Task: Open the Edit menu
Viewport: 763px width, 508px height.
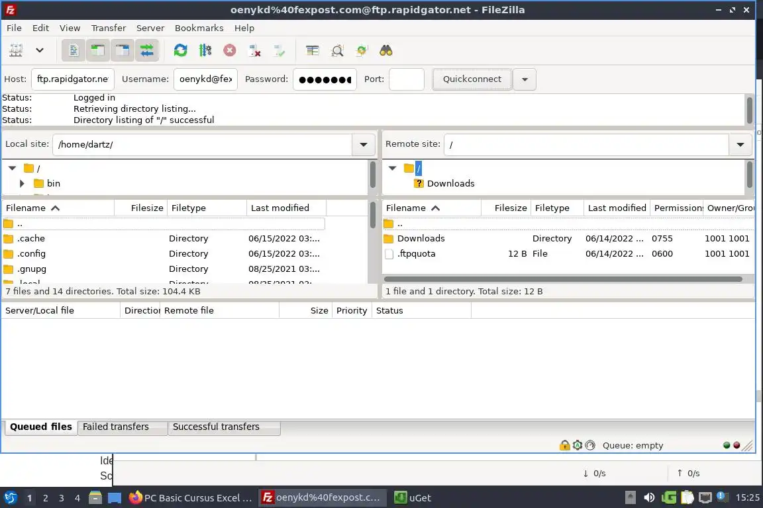Action: coord(40,28)
